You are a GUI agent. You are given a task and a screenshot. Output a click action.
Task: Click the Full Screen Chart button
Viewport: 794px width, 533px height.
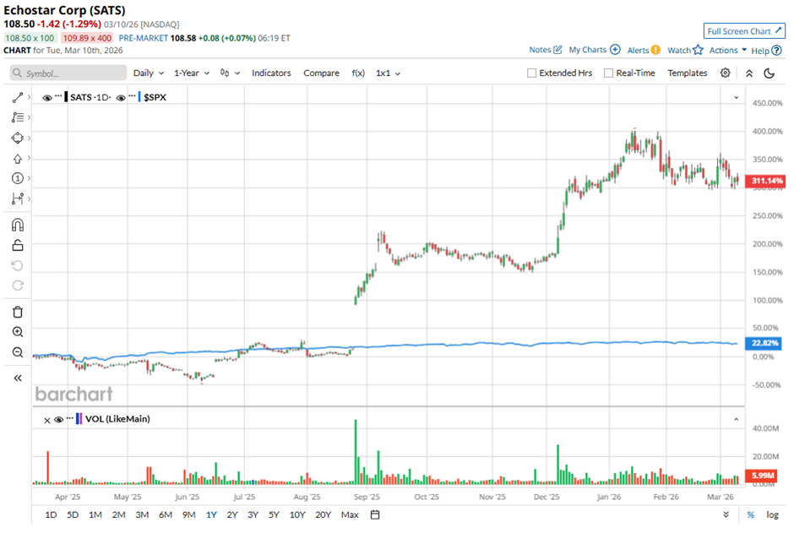744,31
